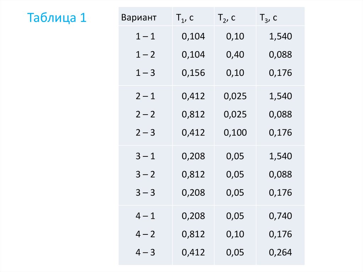This screenshot has height=272, width=363.
Task: Select the T2 value 0,40
Action: (235, 55)
